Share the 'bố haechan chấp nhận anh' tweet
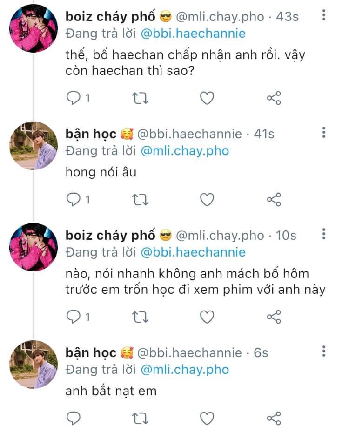This screenshot has height=433, width=349. pyautogui.click(x=274, y=98)
